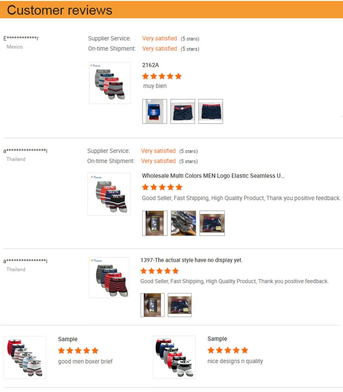Open the third review photo under muy bien
The height and width of the screenshot is (392, 343).
pos(210,111)
